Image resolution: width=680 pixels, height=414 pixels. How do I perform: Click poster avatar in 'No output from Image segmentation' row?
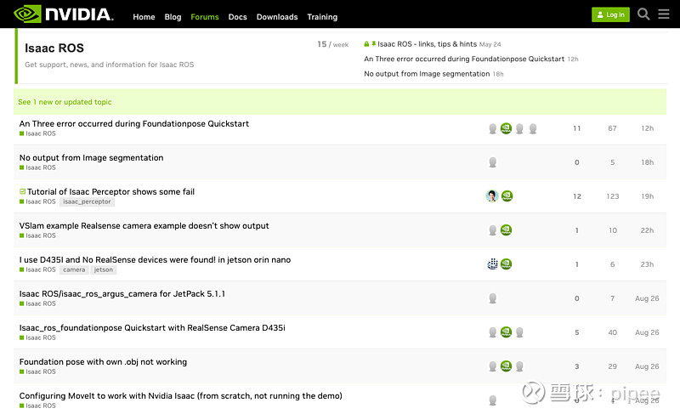point(493,162)
